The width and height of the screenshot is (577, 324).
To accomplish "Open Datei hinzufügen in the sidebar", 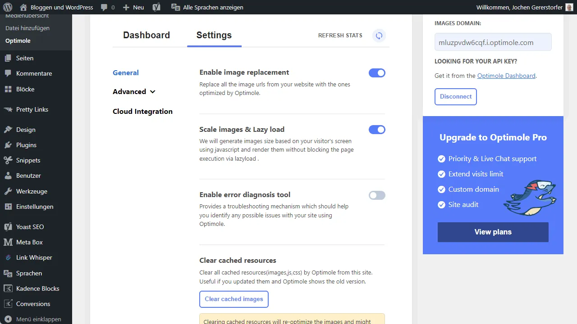I will click(x=27, y=28).
